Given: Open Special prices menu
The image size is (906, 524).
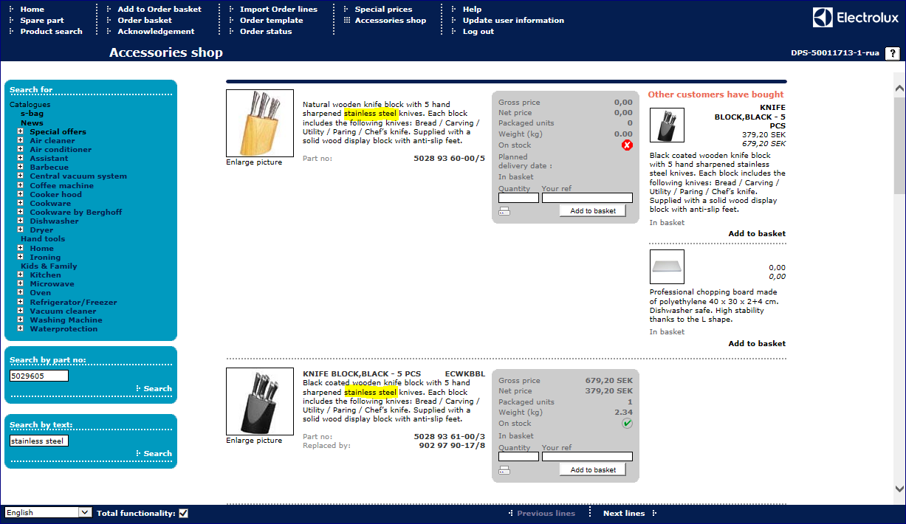Looking at the screenshot, I should pos(383,9).
